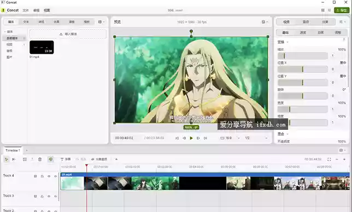Click the icon directly beside the export button

point(330,10)
